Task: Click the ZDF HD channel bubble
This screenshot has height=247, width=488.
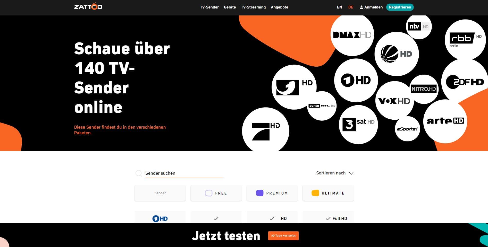Action: (x=465, y=82)
